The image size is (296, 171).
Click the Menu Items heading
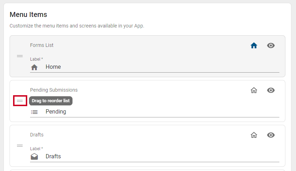click(28, 14)
